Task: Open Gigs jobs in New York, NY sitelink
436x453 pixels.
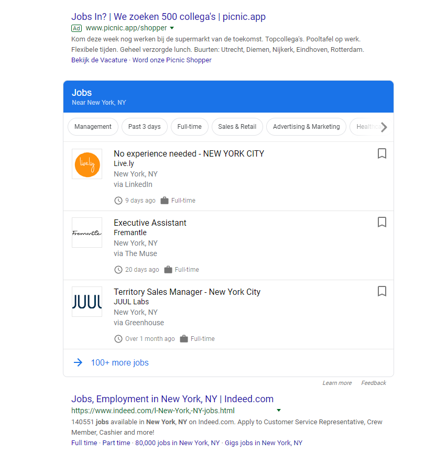Action: tap(264, 443)
